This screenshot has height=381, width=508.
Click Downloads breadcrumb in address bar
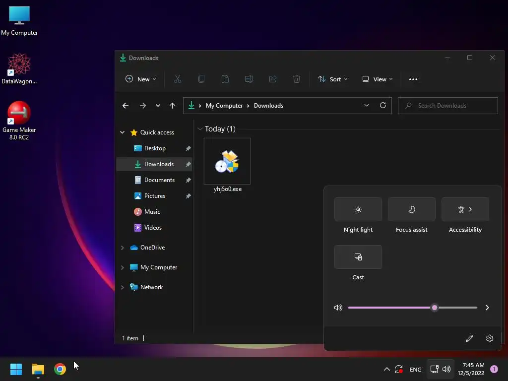(268, 106)
